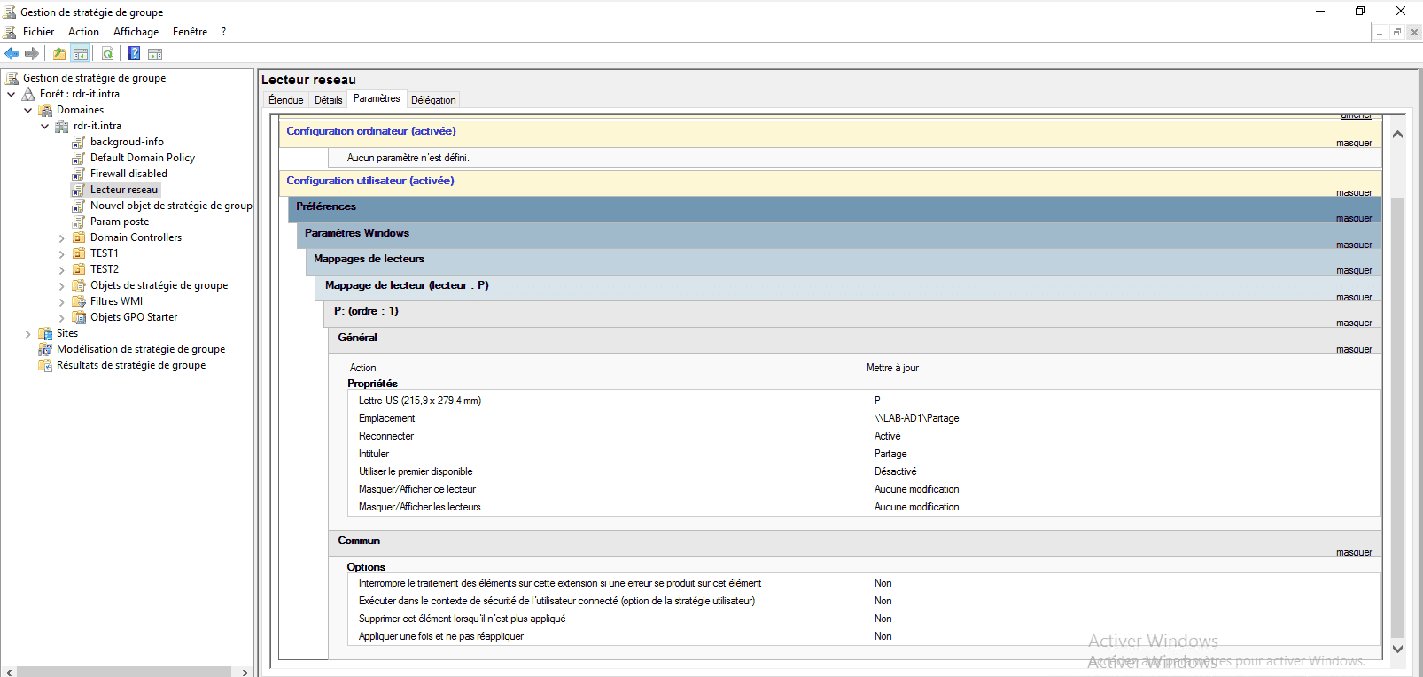Collapse the rdr-it.intra domain node
The image size is (1423, 677).
click(44, 126)
